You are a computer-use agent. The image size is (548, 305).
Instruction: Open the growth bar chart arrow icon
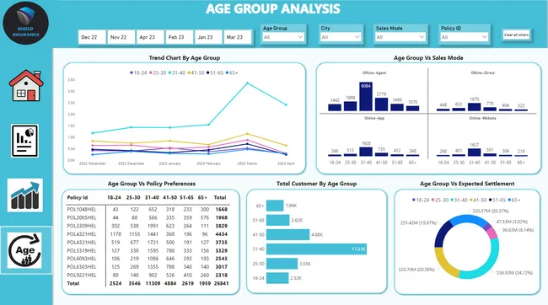(x=24, y=195)
